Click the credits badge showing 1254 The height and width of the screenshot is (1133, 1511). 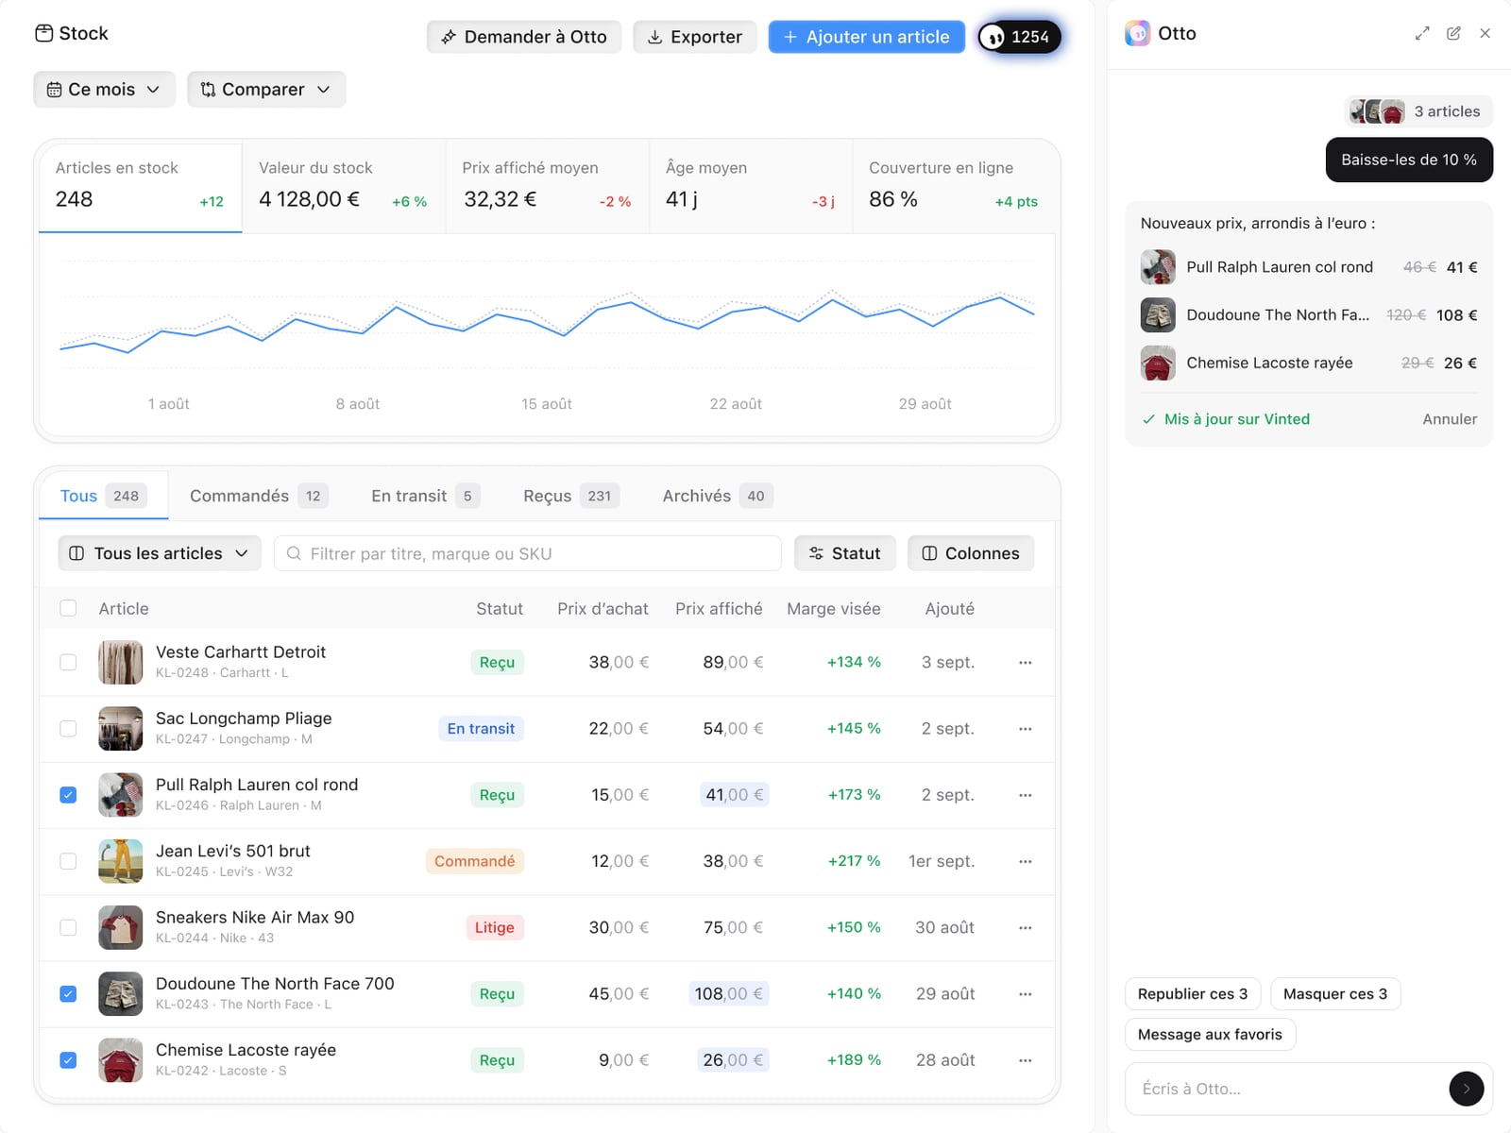pyautogui.click(x=1019, y=37)
